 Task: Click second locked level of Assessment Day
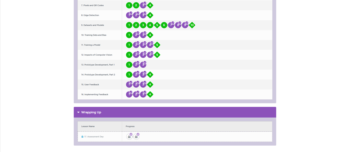point(136,136)
